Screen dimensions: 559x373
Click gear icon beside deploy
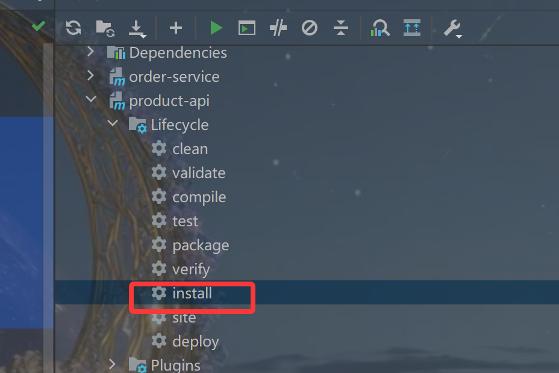159,341
